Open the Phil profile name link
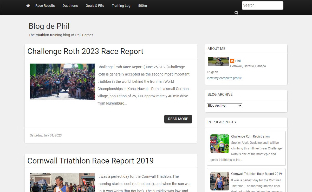 coord(238,61)
